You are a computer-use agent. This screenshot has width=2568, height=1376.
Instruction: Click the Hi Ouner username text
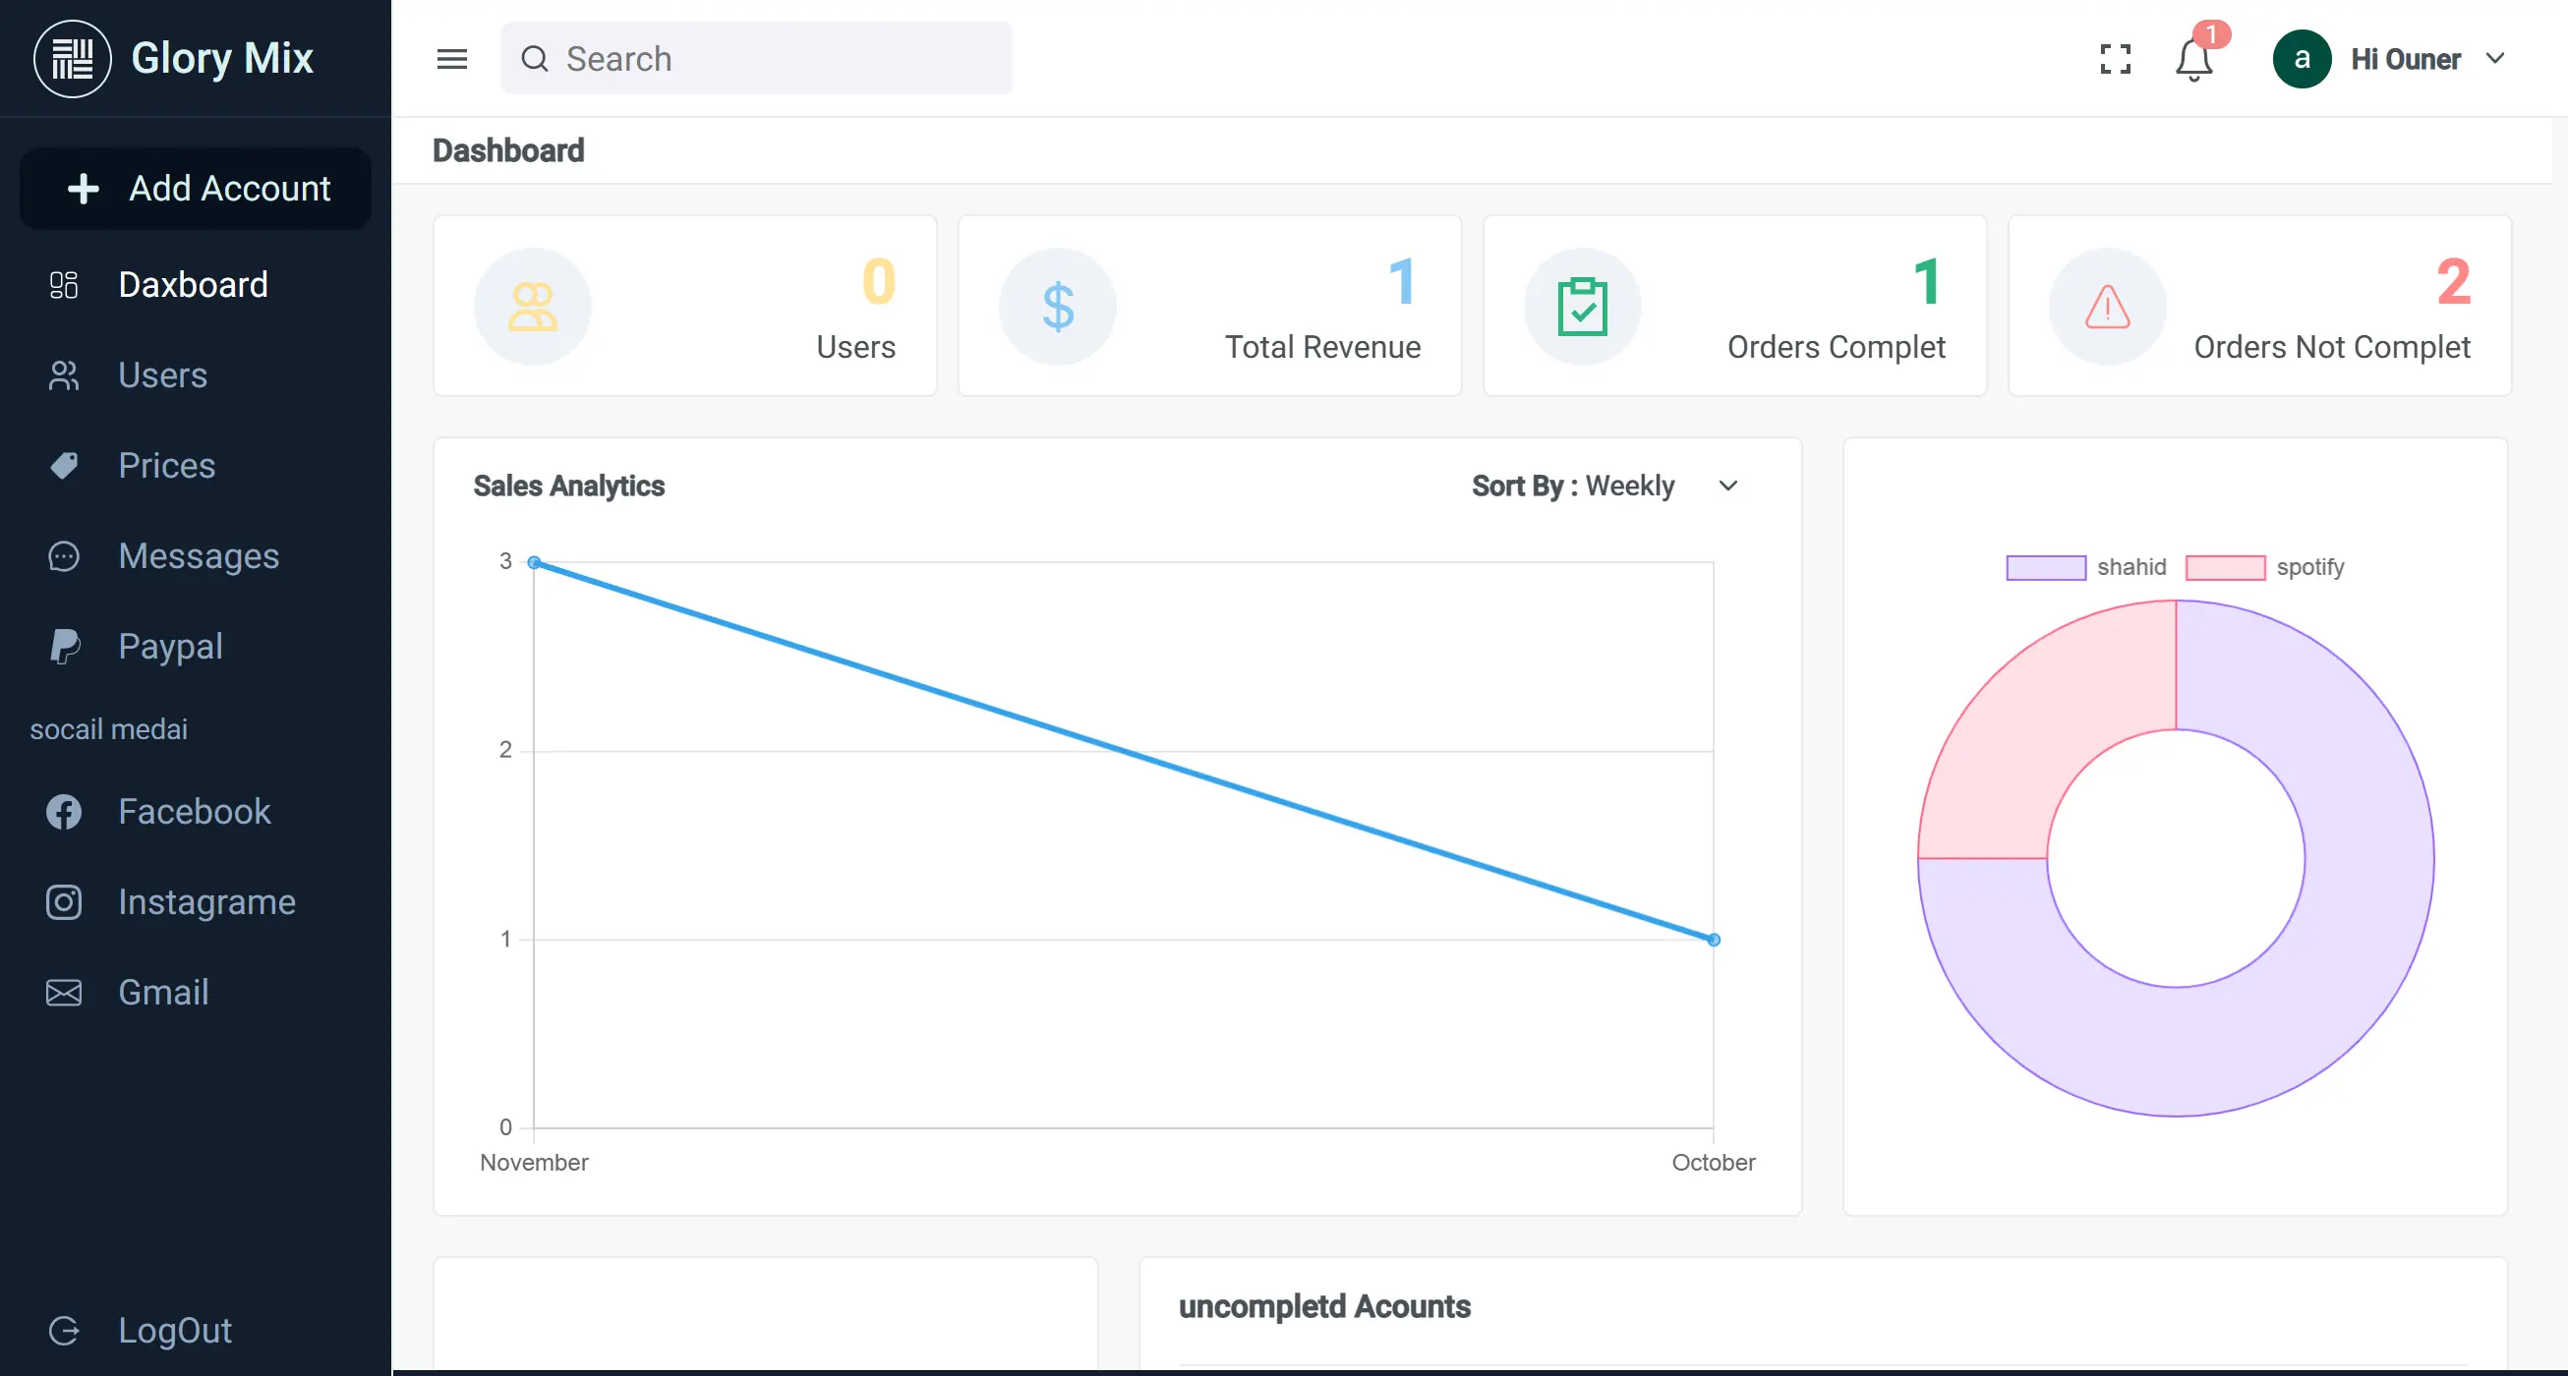point(2406,59)
